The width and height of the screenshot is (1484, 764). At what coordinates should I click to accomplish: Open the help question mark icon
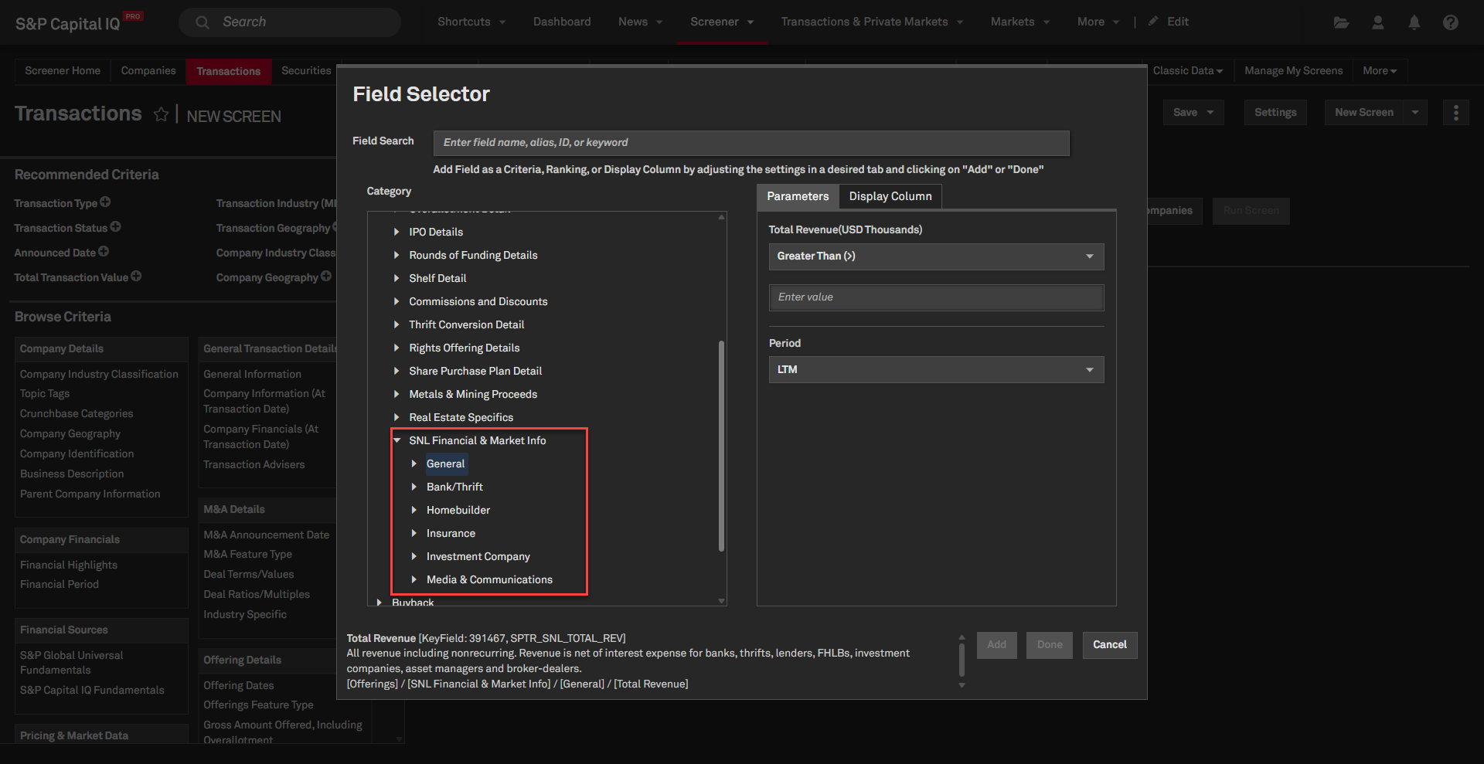tap(1450, 22)
